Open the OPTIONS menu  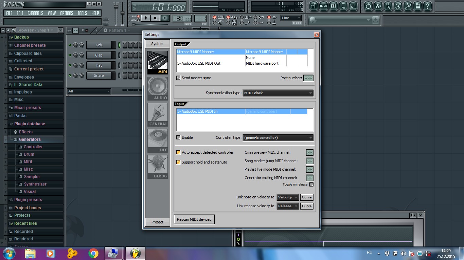[x=67, y=13]
